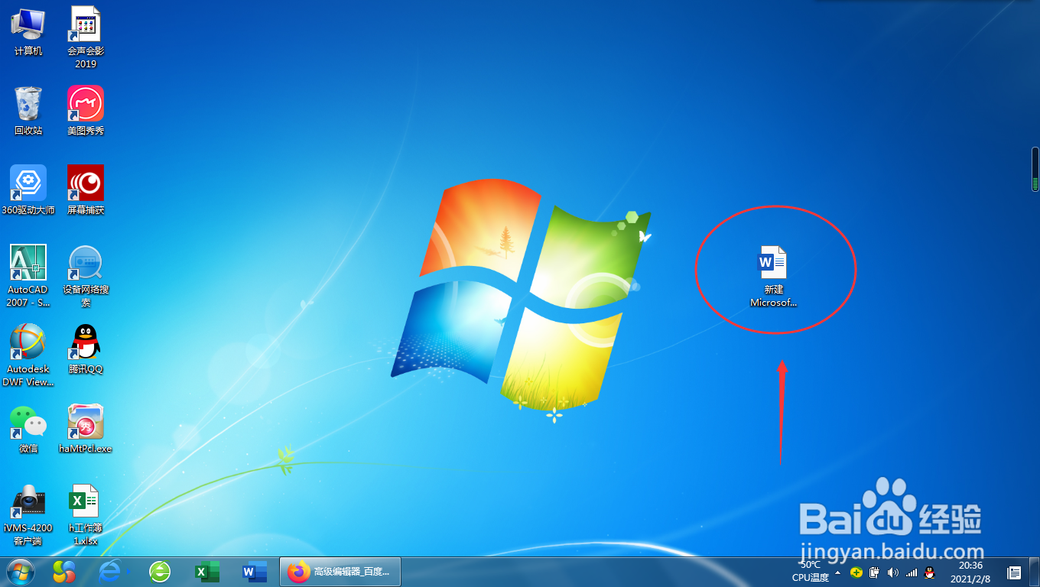
Task: Select the 360驱动大师 shortcut
Action: pyautogui.click(x=28, y=190)
